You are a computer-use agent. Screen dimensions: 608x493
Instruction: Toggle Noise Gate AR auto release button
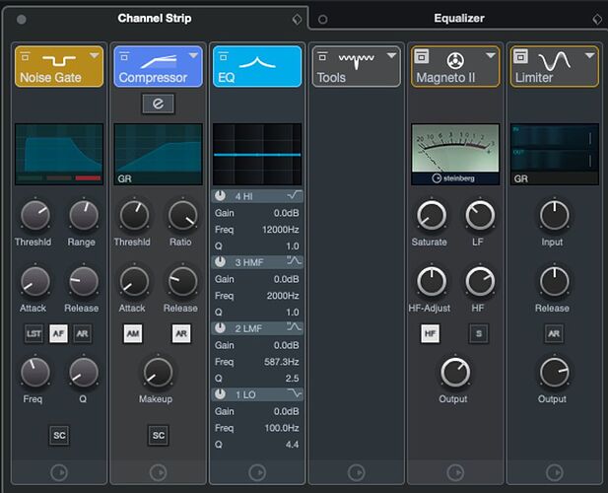(x=82, y=333)
